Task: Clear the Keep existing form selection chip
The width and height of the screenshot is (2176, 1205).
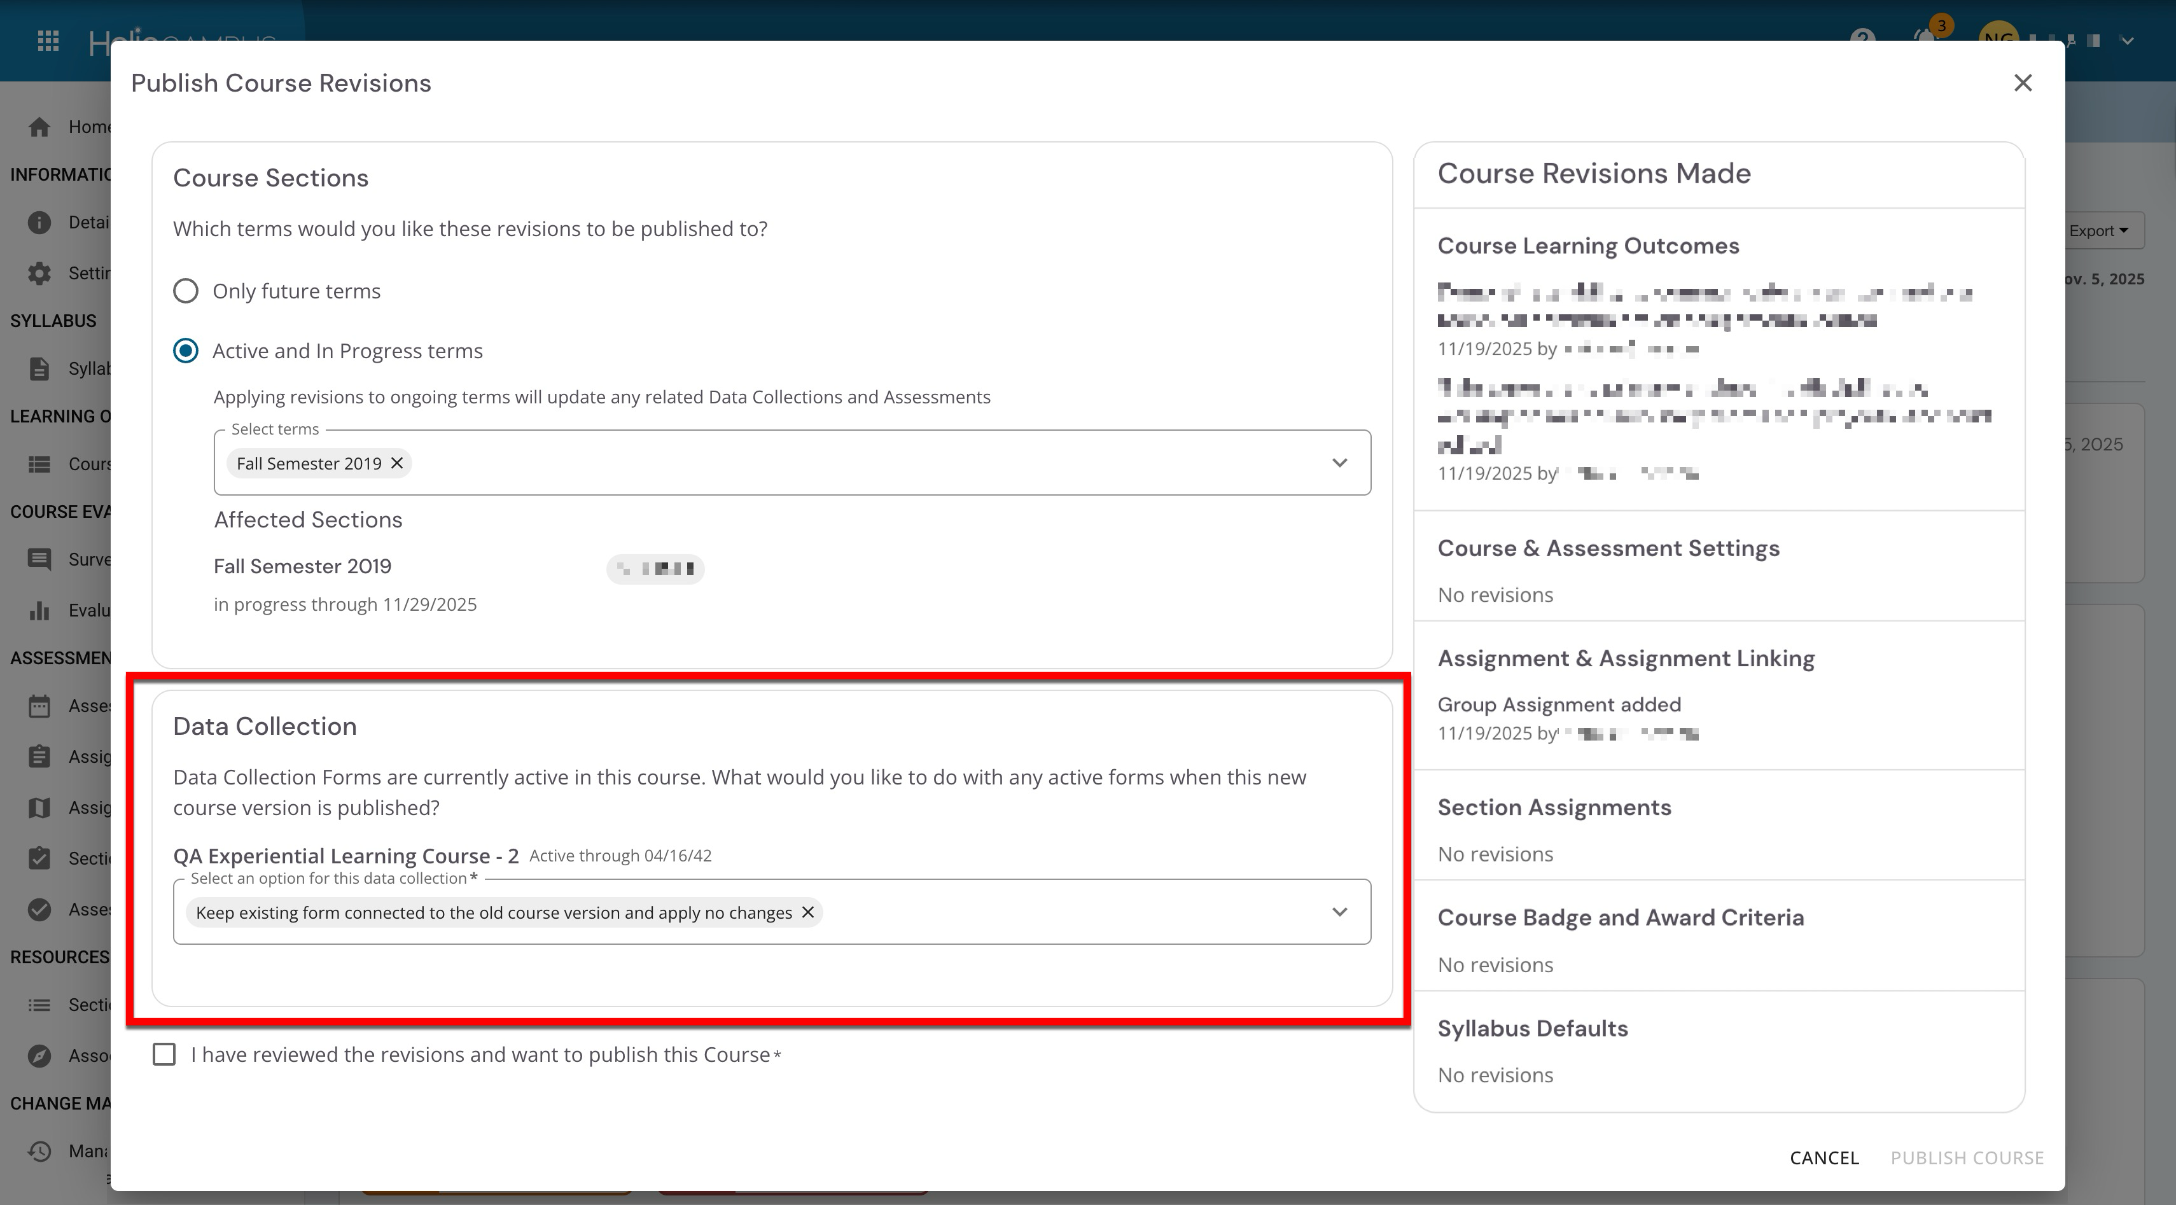Action: (807, 912)
